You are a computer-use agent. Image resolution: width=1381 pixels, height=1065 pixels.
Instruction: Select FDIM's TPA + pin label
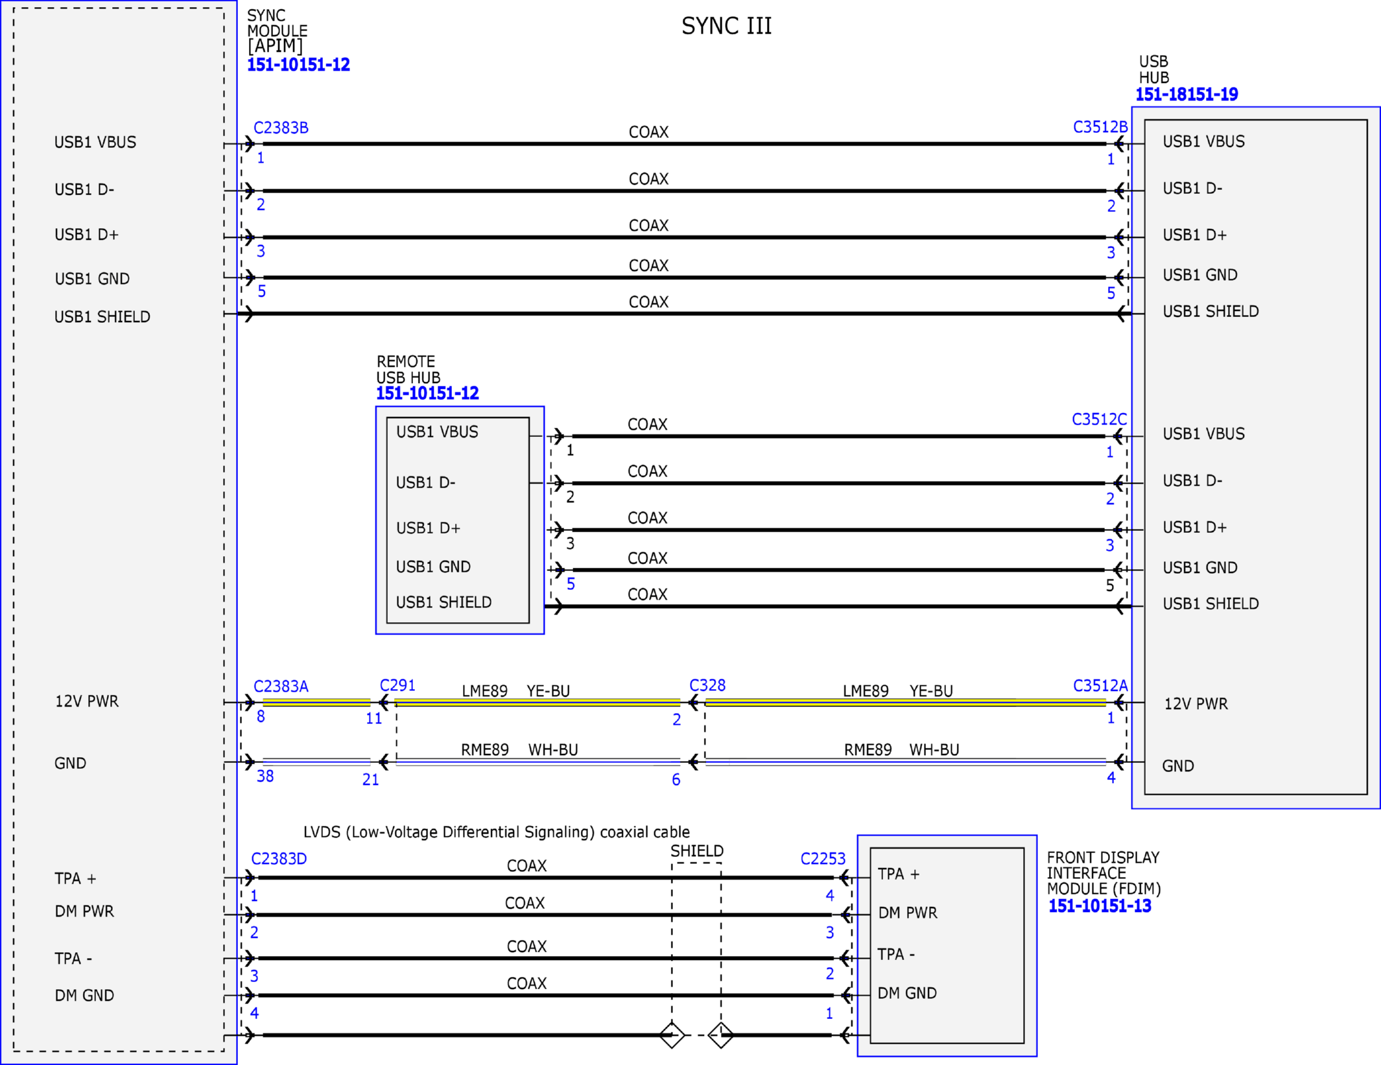(899, 874)
